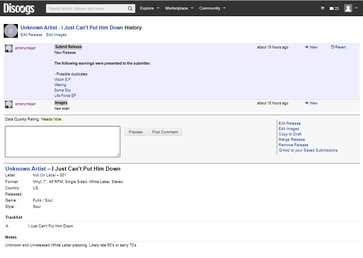Click the Submit Release heading label

[x=68, y=47]
